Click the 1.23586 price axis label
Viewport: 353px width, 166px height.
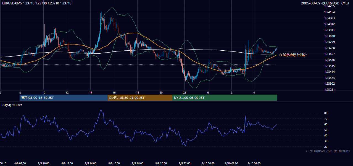tap(330, 60)
